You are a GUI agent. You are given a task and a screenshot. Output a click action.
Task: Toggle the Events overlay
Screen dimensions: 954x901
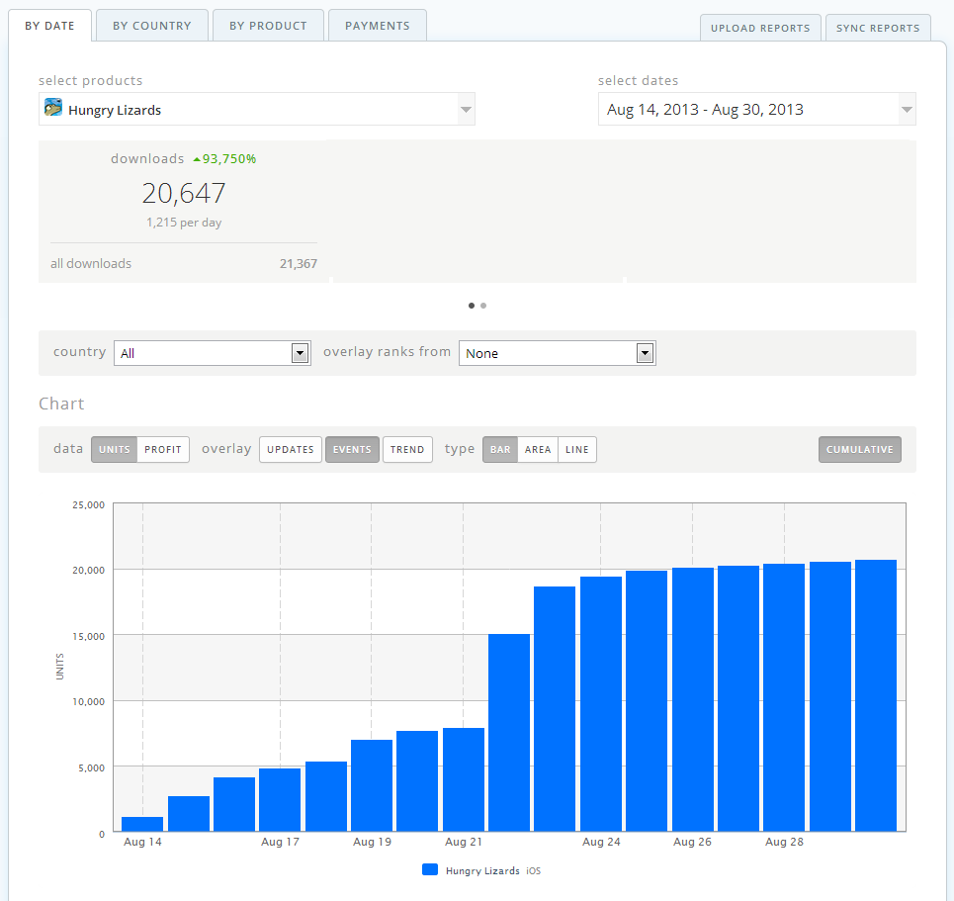coord(352,449)
